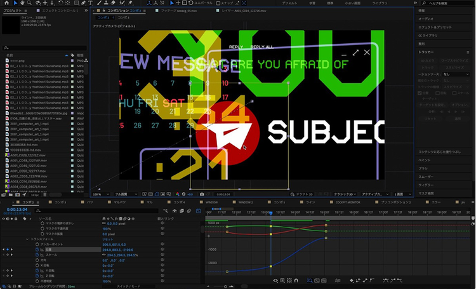Viewport: 476px width, 289px height.
Task: Open the ペイント panel
Action: coord(424,160)
